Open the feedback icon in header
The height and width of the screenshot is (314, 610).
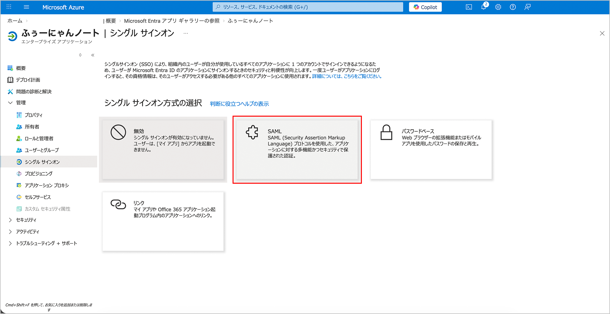527,7
